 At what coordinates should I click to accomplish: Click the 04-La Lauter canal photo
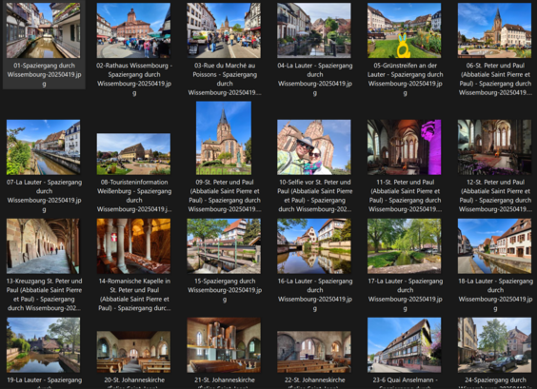[x=314, y=30]
